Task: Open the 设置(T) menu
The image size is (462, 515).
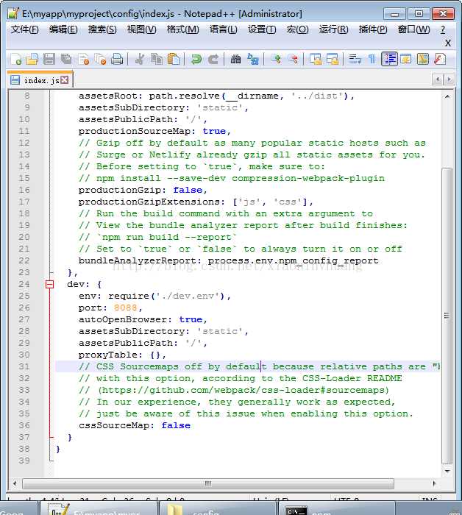Action: [262, 29]
